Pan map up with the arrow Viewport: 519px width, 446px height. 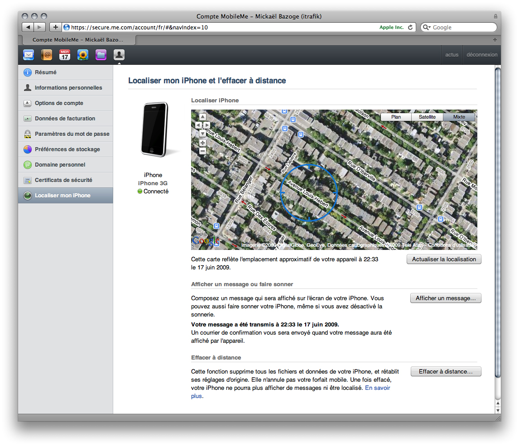click(202, 117)
